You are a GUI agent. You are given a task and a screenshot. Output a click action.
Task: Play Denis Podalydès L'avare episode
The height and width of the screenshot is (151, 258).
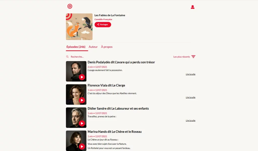82,77
